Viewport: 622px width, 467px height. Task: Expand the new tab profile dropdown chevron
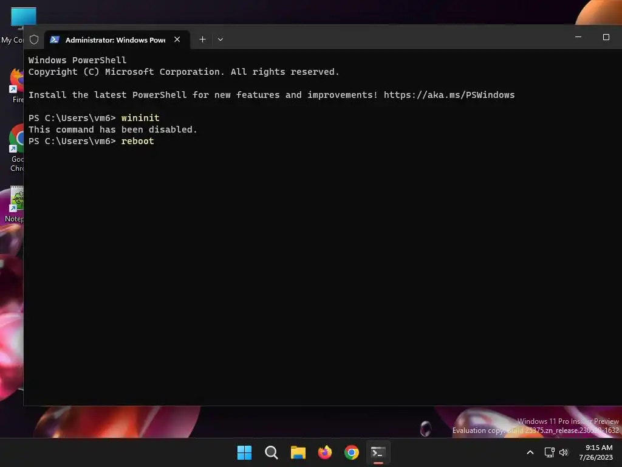(x=220, y=40)
